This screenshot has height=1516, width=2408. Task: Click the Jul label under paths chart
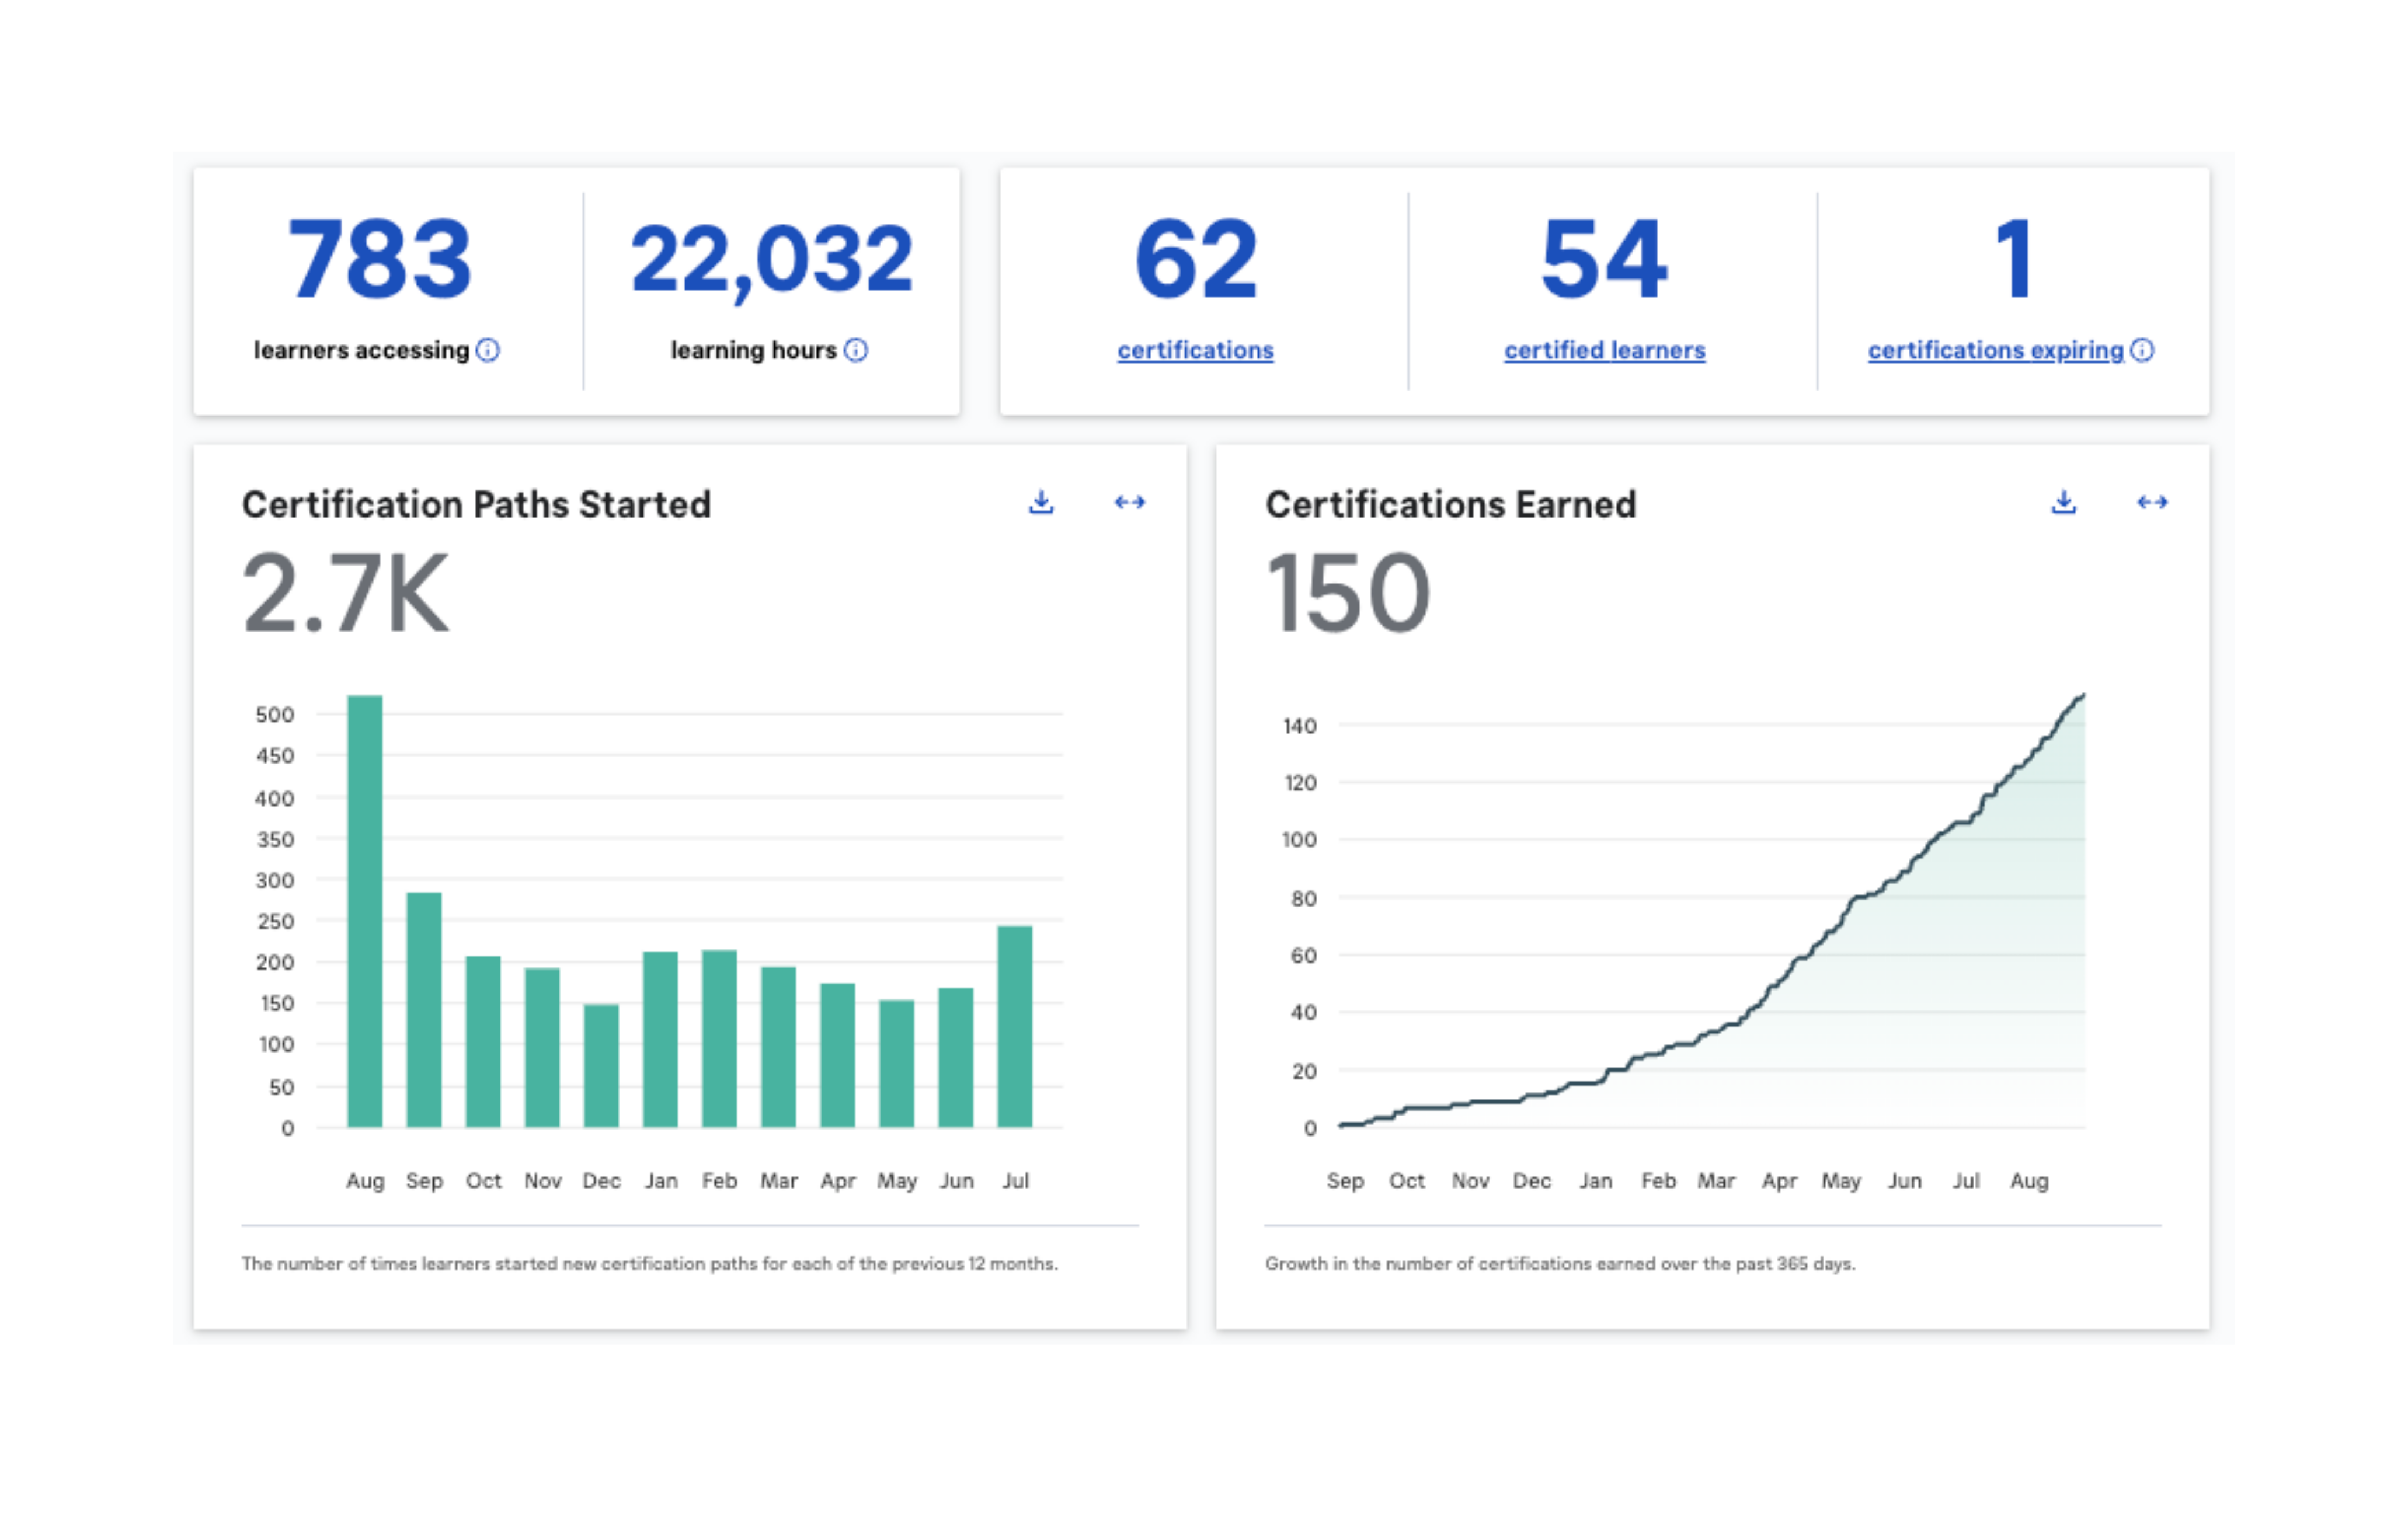1015,1181
